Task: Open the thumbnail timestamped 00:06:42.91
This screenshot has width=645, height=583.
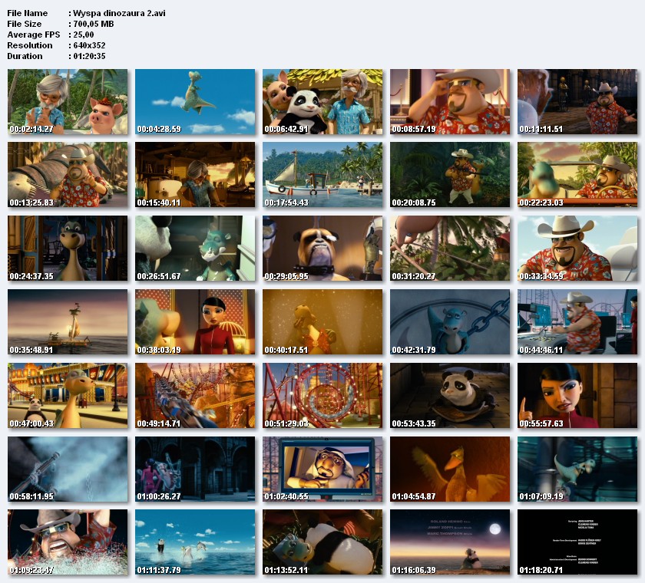Action: (322, 101)
